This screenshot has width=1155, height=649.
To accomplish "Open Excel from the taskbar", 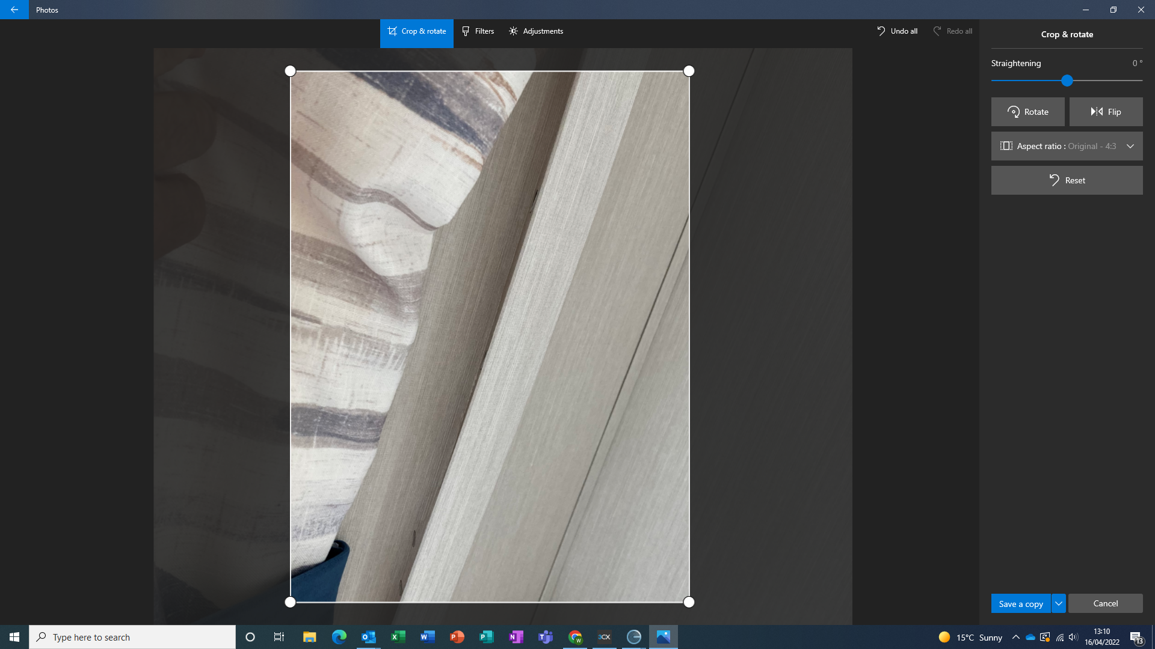I will point(398,637).
